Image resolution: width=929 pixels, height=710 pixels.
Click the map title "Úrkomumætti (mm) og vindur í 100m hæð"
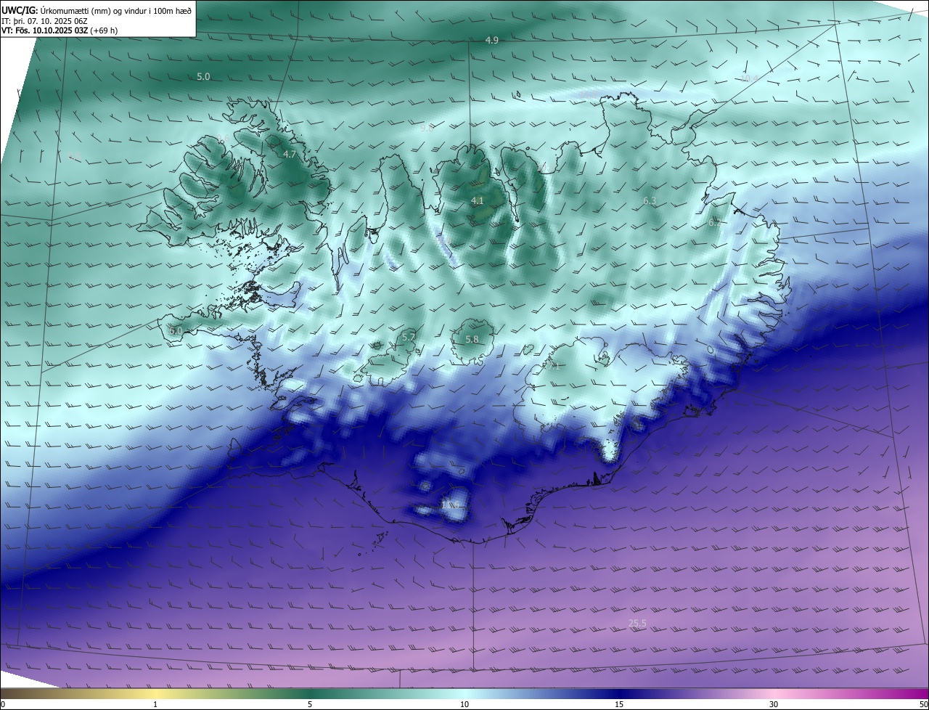coord(115,10)
